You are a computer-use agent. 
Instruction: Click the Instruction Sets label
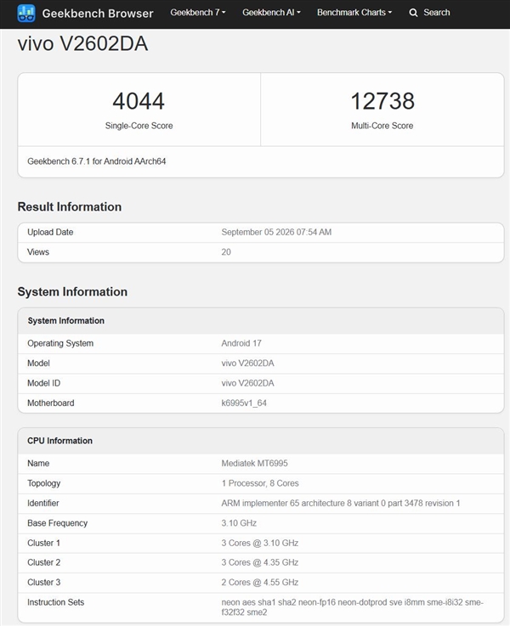coord(55,602)
